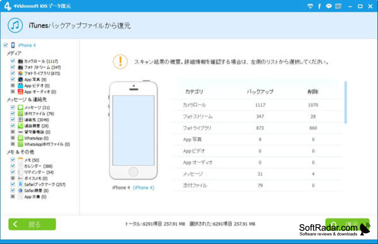This screenshot has width=378, height=244.
Task: Click the メッセージ & 連絡先 section heading
Action: click(27, 100)
